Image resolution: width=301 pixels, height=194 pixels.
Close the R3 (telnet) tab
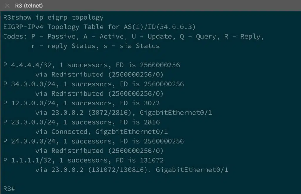[7, 6]
